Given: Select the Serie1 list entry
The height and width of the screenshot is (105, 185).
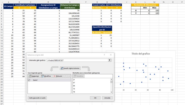Looking at the screenshot, I should click(x=49, y=80).
